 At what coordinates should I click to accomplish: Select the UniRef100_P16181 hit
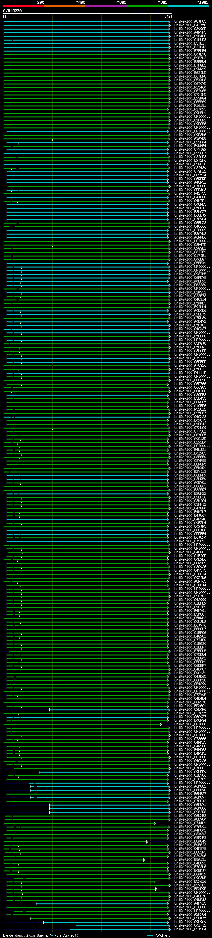tap(190, 105)
